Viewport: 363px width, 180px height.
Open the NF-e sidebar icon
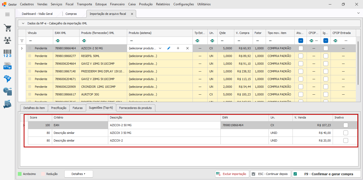[7, 78]
